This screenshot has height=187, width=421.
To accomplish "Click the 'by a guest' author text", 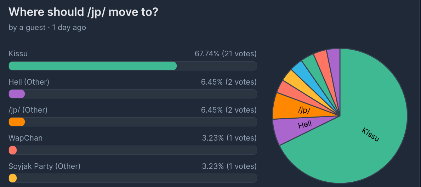I will tap(27, 27).
